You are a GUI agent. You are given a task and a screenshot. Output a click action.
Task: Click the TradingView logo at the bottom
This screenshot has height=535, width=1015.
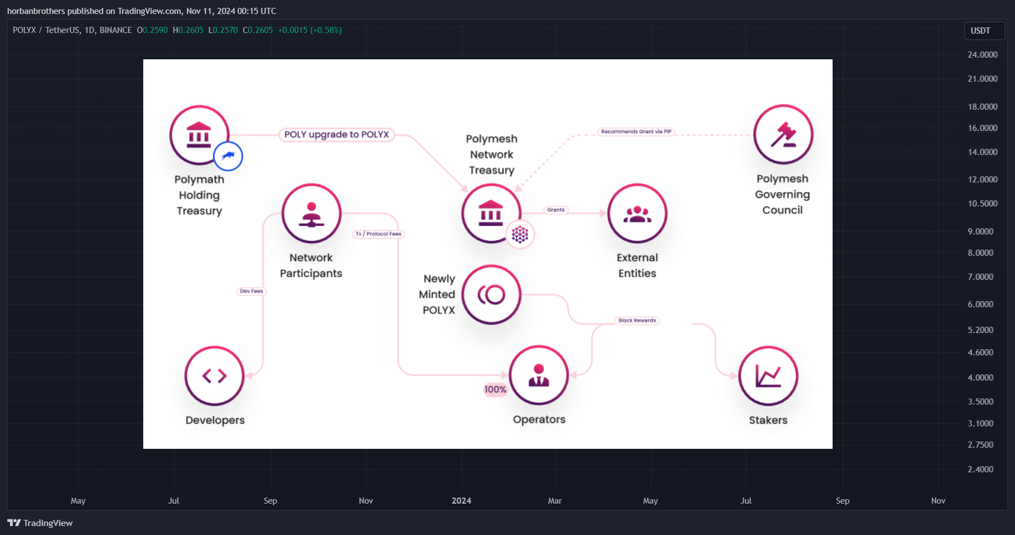coord(40,523)
